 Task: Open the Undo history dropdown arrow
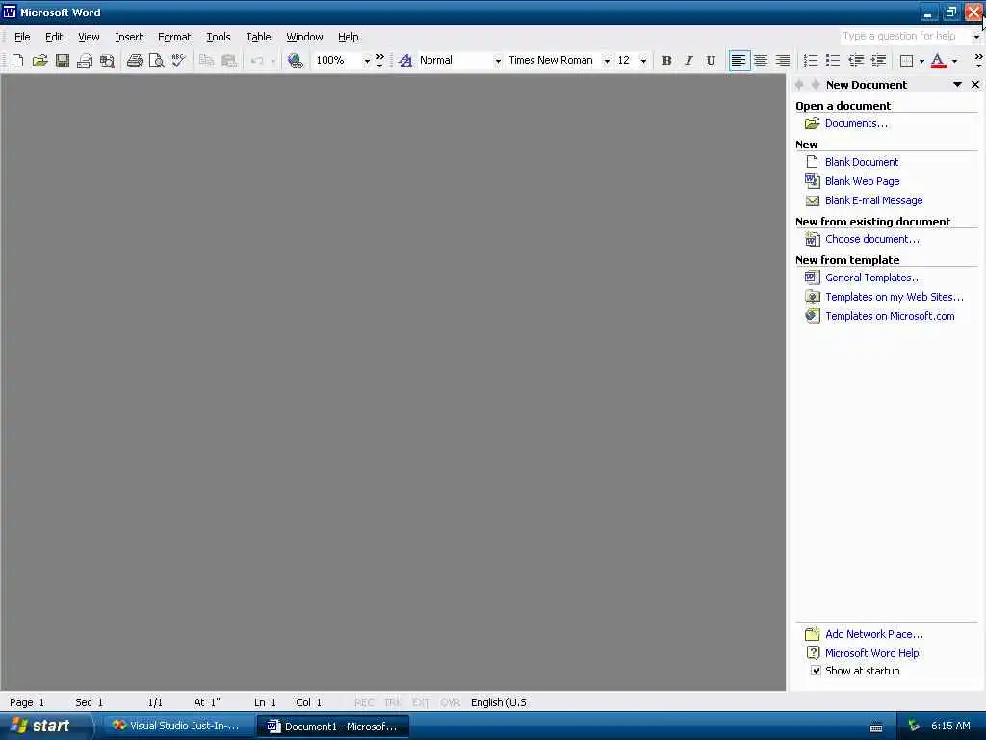tap(272, 61)
